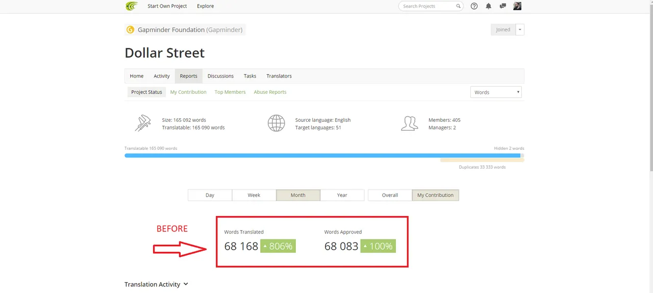Viewport: 653px width, 293px height.
Task: Click the 68 168 words translated value
Action: click(x=241, y=247)
